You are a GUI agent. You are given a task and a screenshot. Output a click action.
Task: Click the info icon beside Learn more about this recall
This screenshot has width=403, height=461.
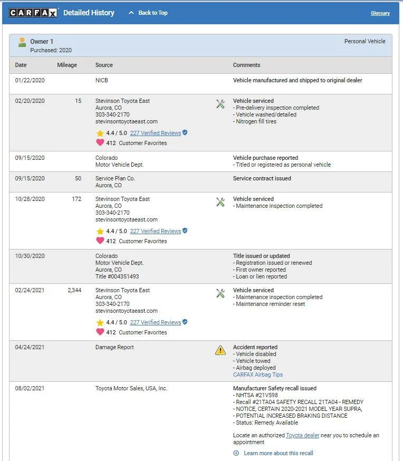click(x=236, y=453)
